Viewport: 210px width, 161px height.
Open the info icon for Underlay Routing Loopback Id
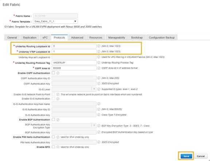(x=99, y=46)
